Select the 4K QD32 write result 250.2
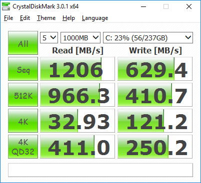The width and height of the screenshot is (201, 183). (155, 147)
